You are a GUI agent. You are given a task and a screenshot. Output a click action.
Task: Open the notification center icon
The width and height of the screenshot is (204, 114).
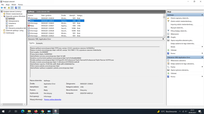pos(200,111)
